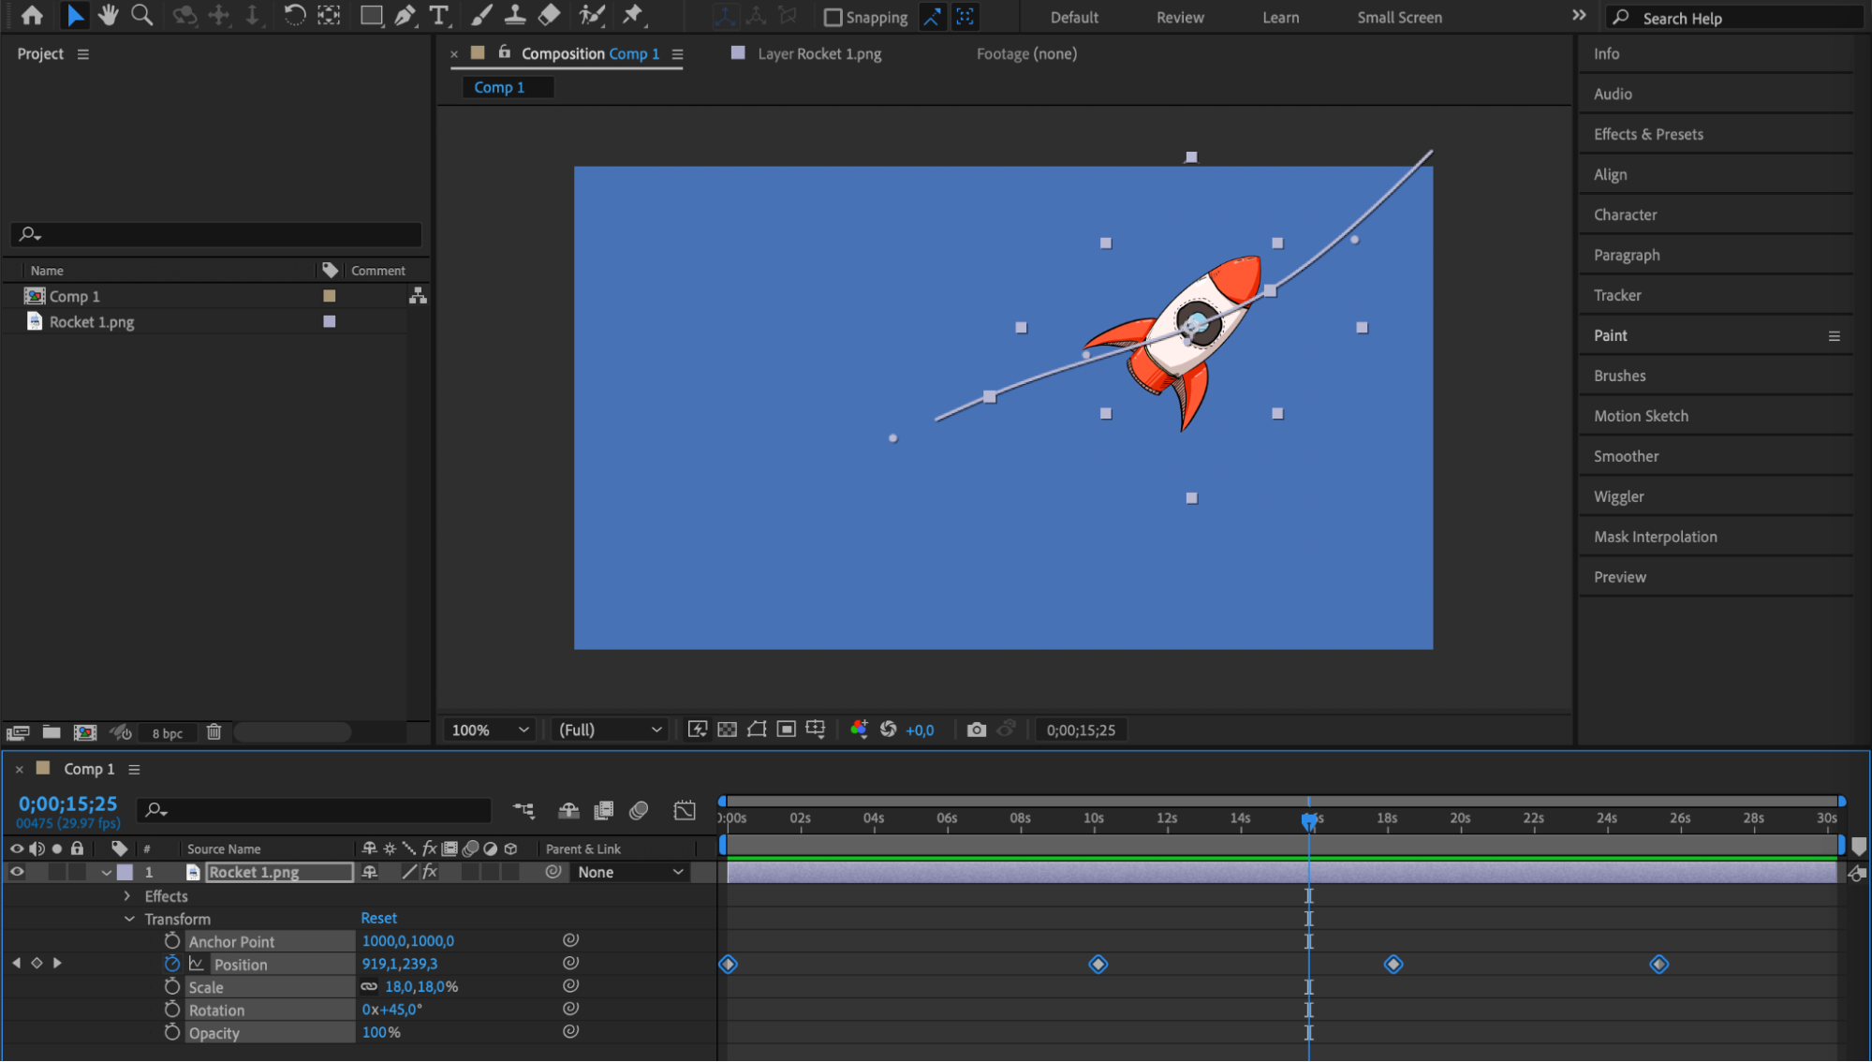Screen dimensions: 1872x1062
Task: Enable the Snapping checkbox
Action: click(x=833, y=17)
